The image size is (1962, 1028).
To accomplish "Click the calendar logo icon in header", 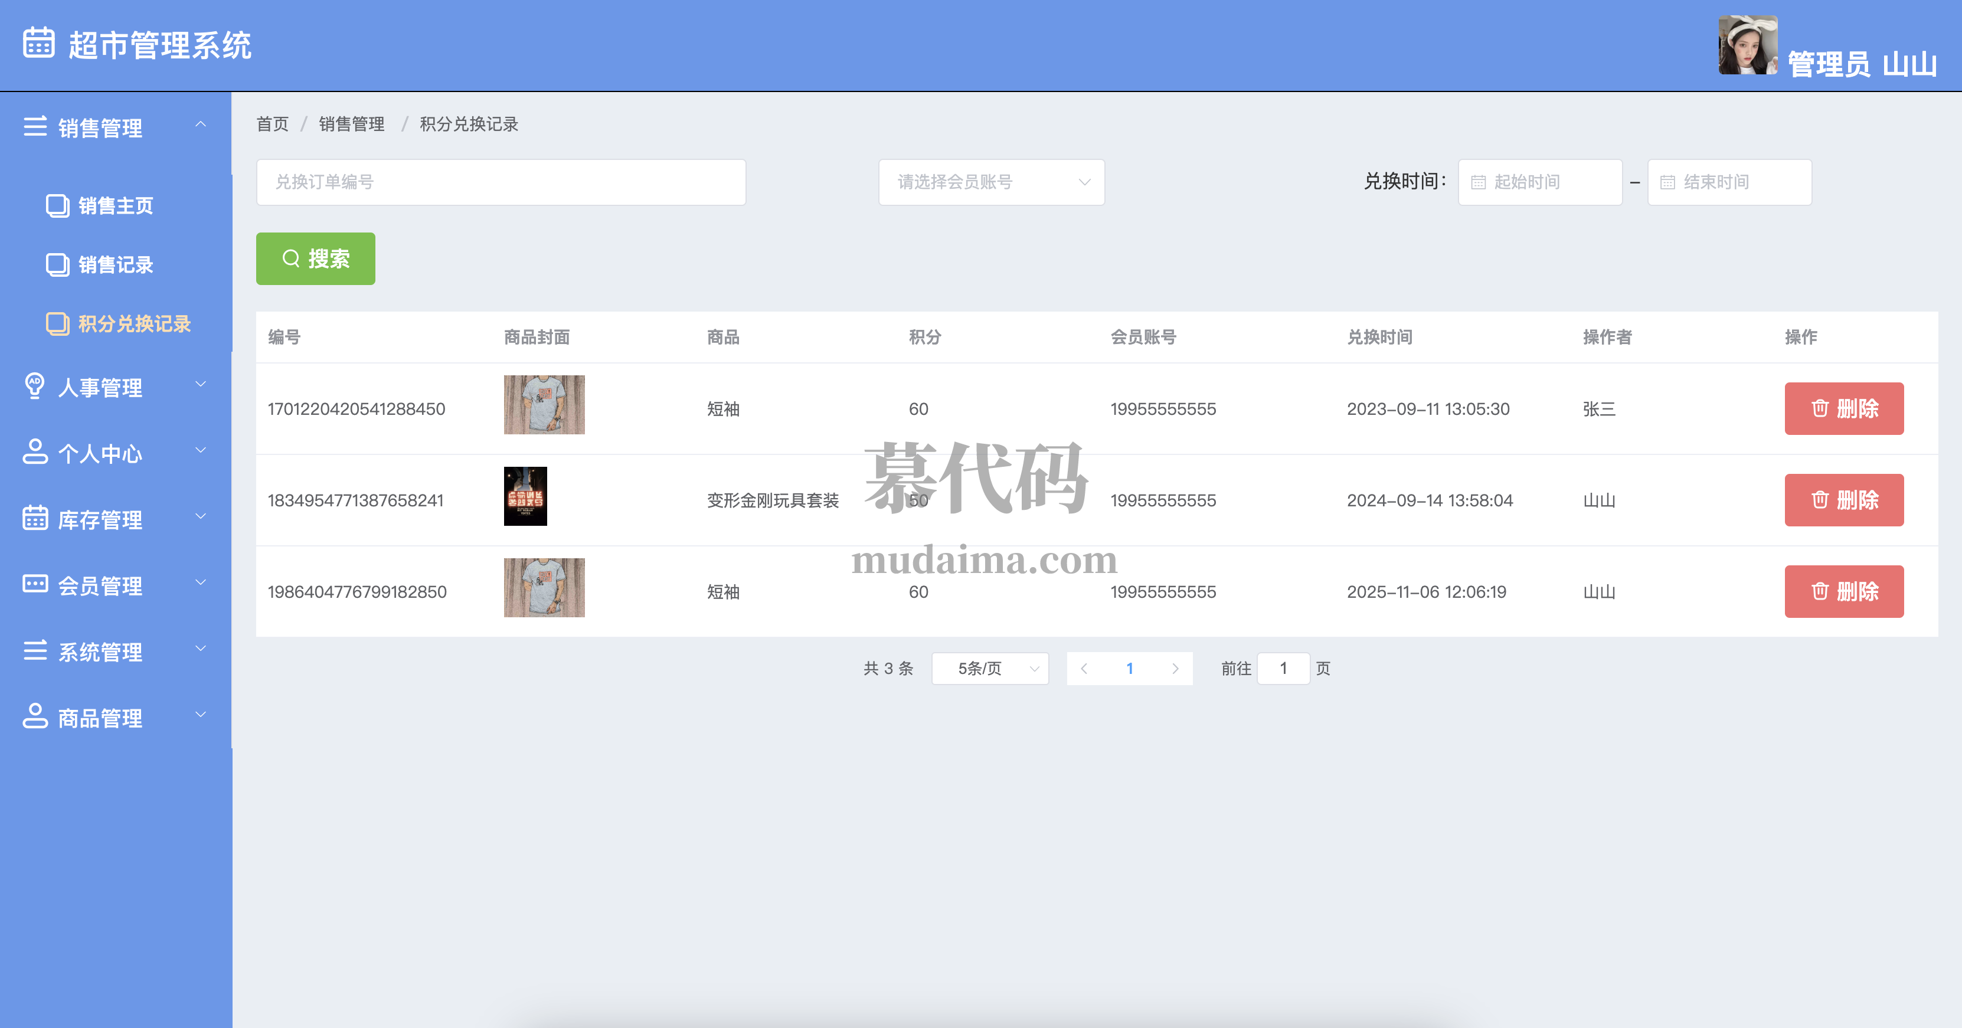I will pos(38,42).
